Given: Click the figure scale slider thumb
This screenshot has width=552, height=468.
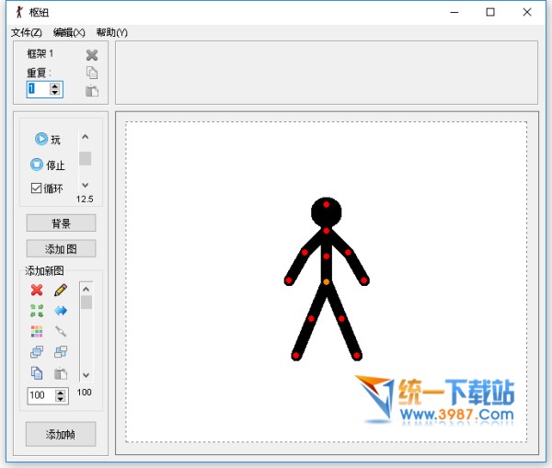Looking at the screenshot, I should 86,302.
